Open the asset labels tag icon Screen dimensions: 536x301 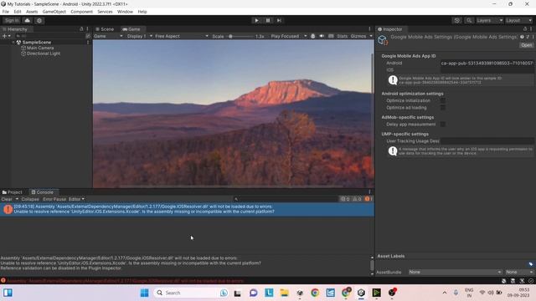coord(530,264)
